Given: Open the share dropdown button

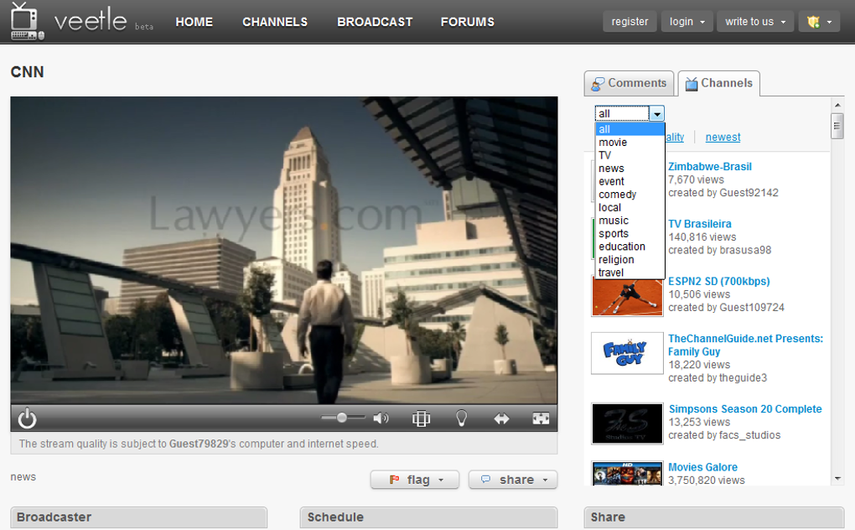Looking at the screenshot, I should (x=513, y=480).
